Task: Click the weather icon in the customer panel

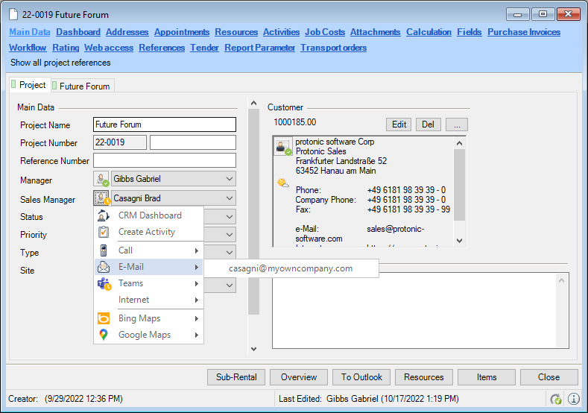Action: pyautogui.click(x=283, y=183)
